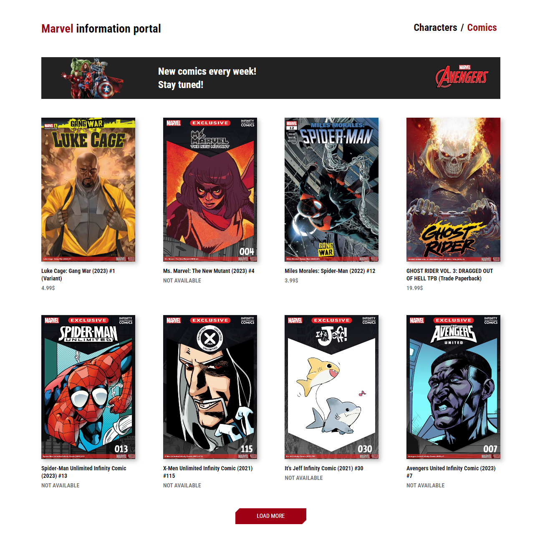545x545 pixels.
Task: Open the Avengers United #7 cover
Action: coord(453,387)
